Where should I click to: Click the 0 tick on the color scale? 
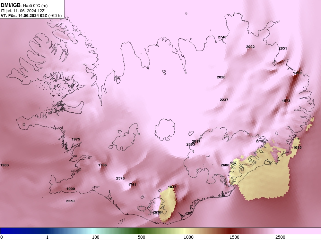coord(2,237)
